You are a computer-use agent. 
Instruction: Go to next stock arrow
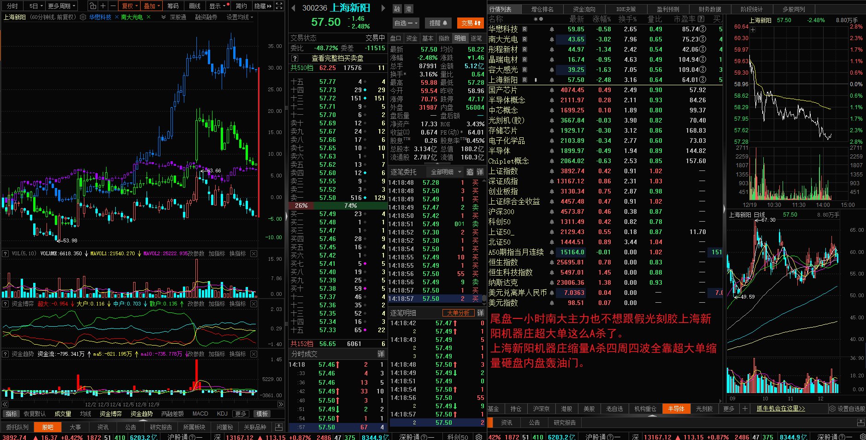383,8
